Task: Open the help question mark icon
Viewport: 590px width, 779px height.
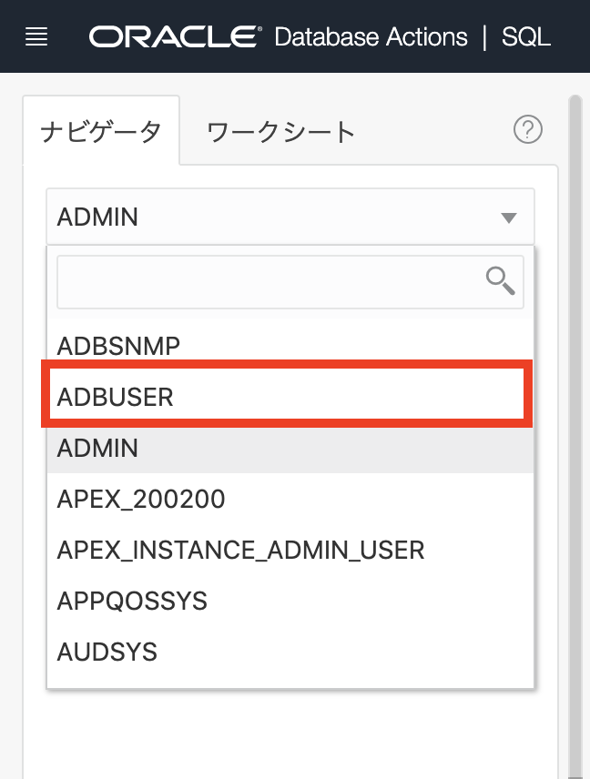Action: 528,130
